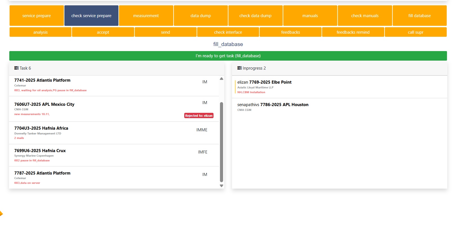454x229 pixels.
Task: Click scroll down arrow in Task list
Action: coord(221,186)
